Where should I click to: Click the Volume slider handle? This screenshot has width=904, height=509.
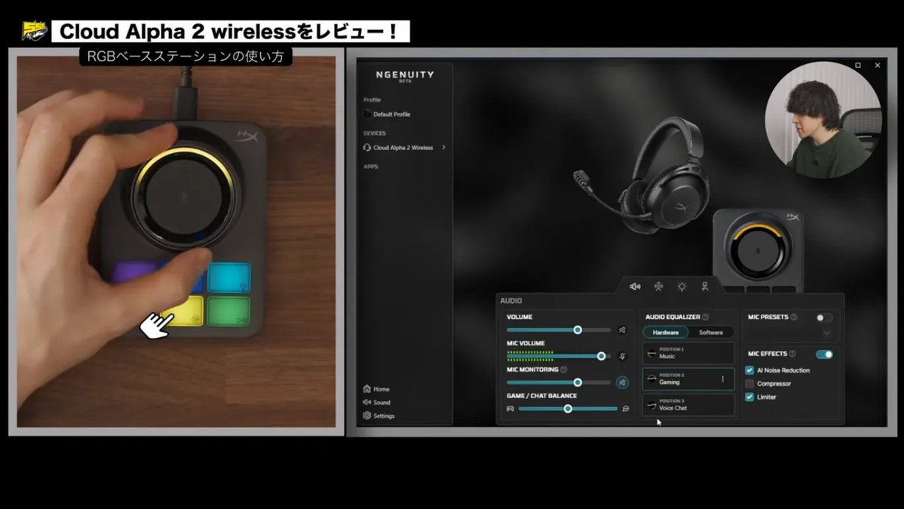[578, 330]
